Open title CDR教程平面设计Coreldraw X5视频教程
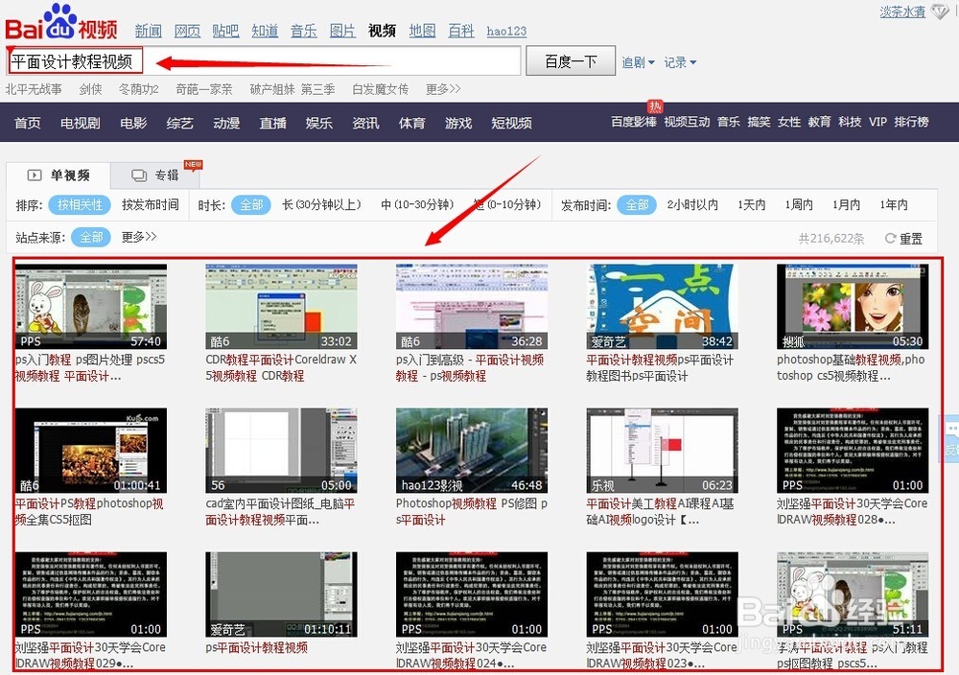Viewport: 959px width, 675px height. (281, 367)
